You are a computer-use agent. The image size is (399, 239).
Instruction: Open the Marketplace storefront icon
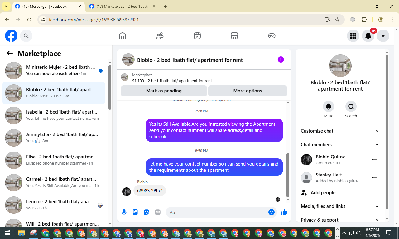point(234,36)
